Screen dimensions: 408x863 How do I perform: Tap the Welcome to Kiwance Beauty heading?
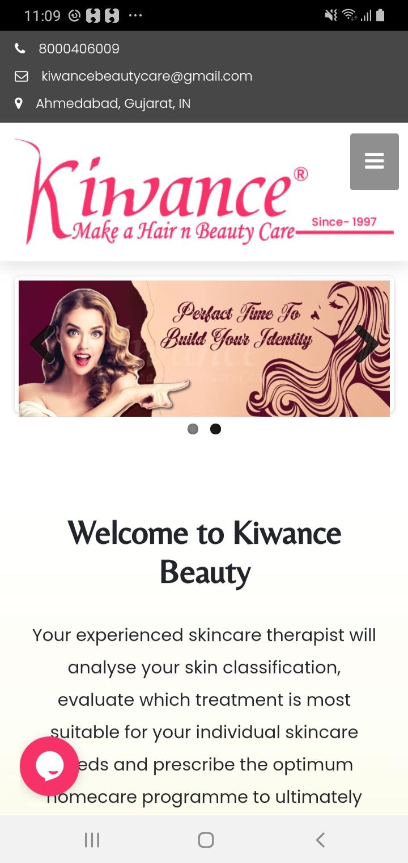[x=205, y=552]
